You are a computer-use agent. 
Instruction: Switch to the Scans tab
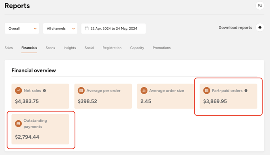click(50, 48)
